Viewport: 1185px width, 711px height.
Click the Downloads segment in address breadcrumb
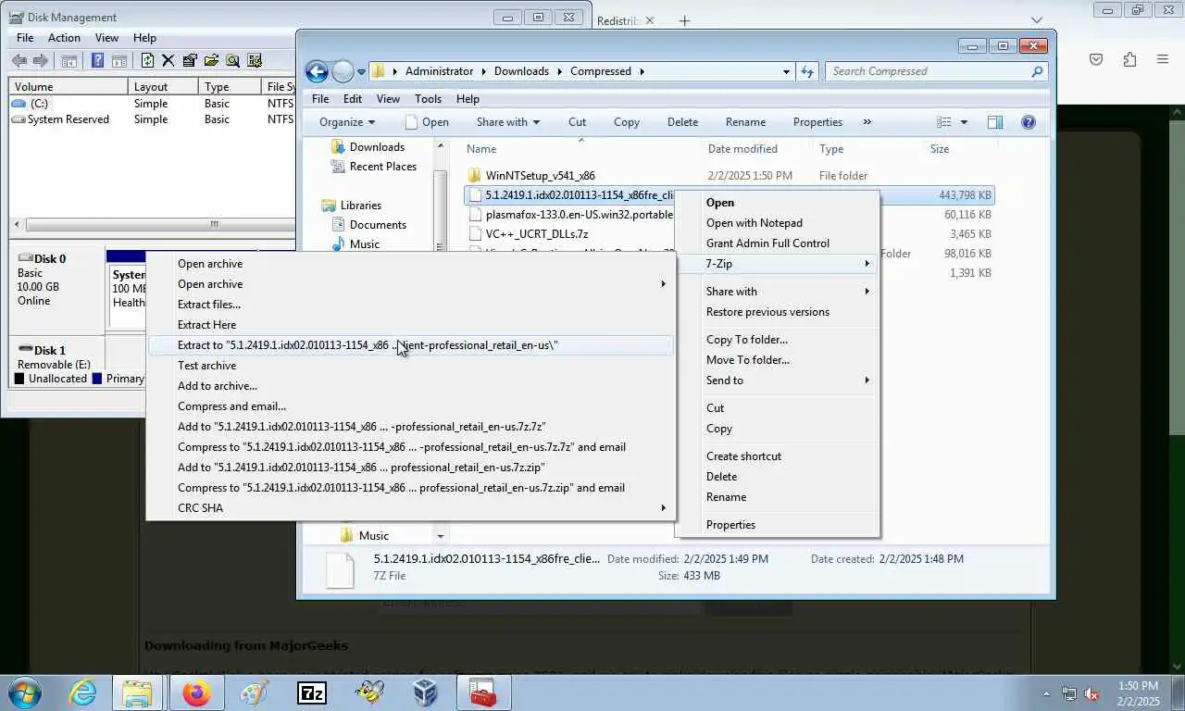[521, 71]
